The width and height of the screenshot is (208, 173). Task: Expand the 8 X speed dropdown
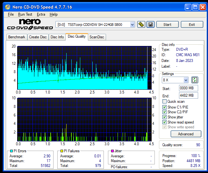click(x=186, y=80)
